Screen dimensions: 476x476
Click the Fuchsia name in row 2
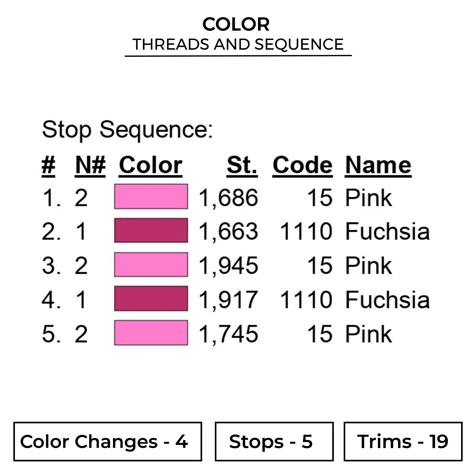pyautogui.click(x=387, y=231)
